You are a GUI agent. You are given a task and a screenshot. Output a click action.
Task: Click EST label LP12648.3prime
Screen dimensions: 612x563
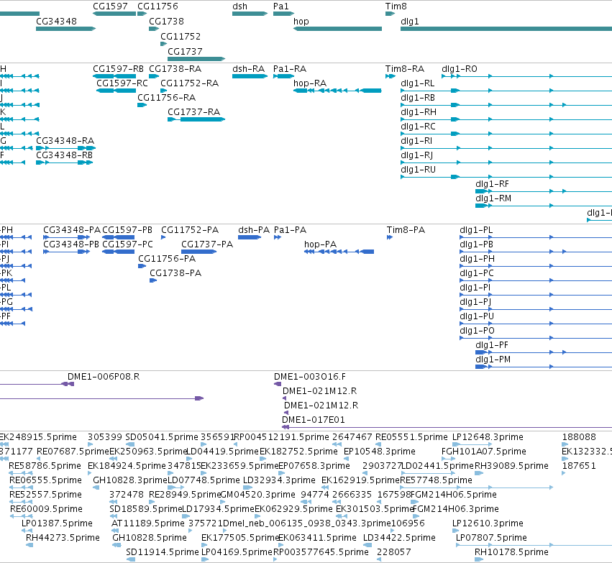[488, 437]
